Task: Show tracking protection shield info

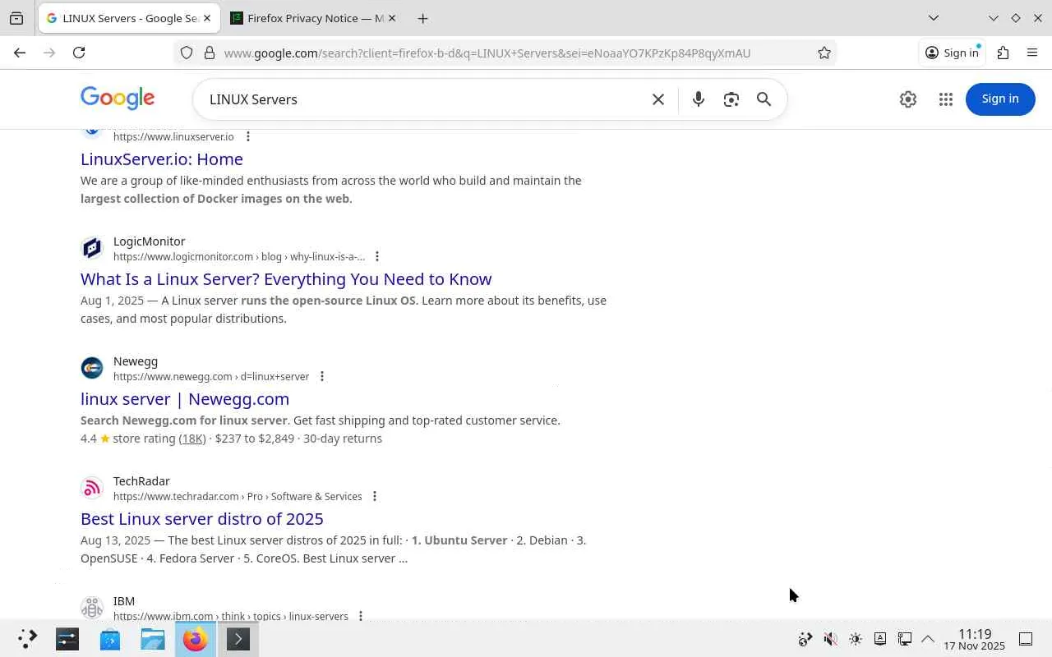Action: 187,53
